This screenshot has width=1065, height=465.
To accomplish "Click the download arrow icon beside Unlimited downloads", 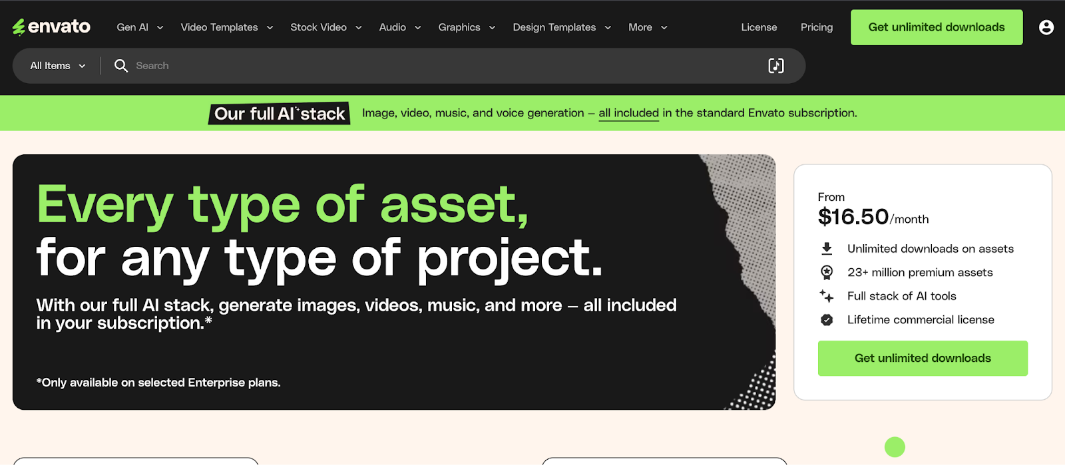I will point(827,249).
